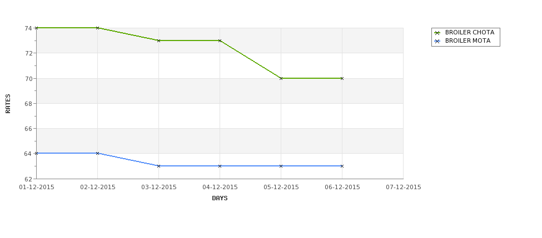Select BROILER MOTA point on 01-12-2015

point(36,153)
